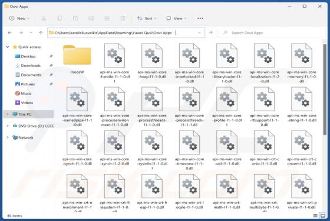Select api-ms-win-core-sysinfo-l1-1-0.dll file
Image resolution: width=330 pixels, height=221 pixels.
tap(152, 150)
